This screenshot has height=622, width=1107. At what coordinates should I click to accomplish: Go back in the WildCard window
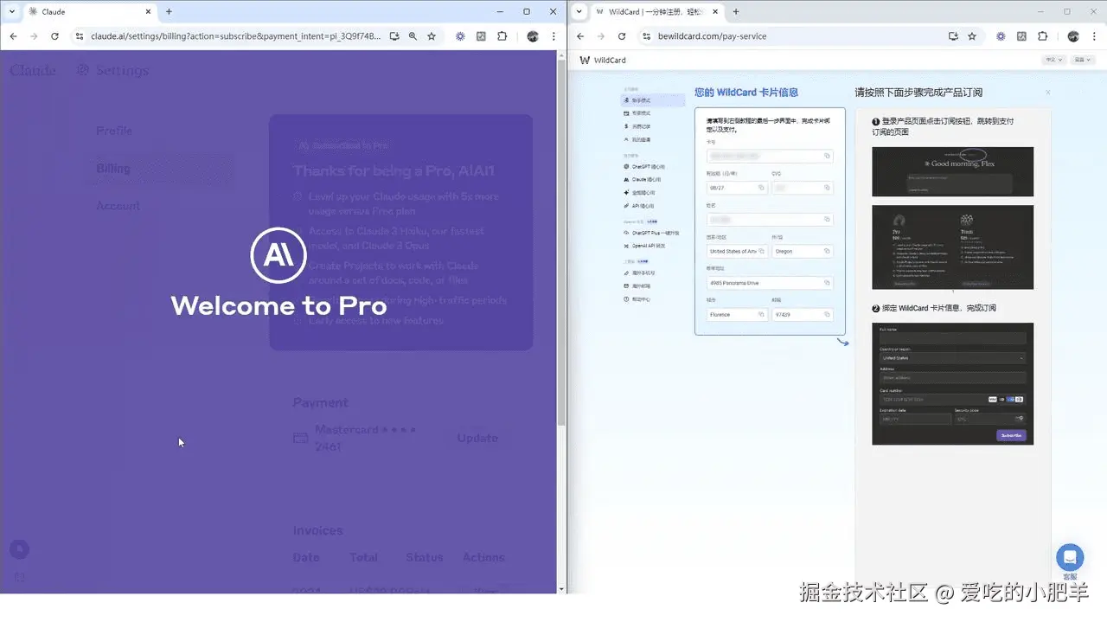click(580, 36)
